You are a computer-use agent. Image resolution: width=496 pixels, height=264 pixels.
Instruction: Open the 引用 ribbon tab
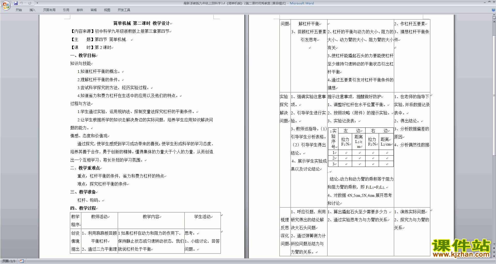pyautogui.click(x=66, y=10)
